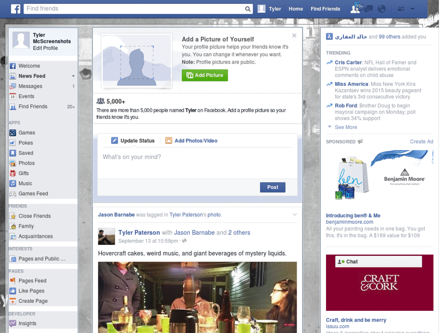
Task: Click the Gifts icon
Action: (13, 173)
